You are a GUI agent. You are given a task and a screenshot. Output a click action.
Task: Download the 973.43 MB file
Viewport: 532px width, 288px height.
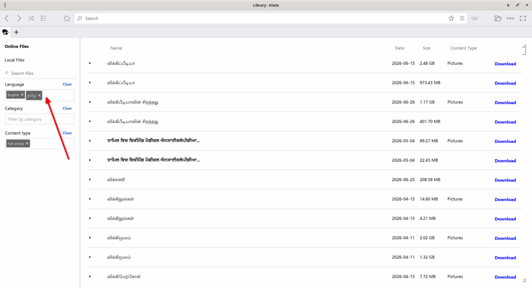pos(505,83)
